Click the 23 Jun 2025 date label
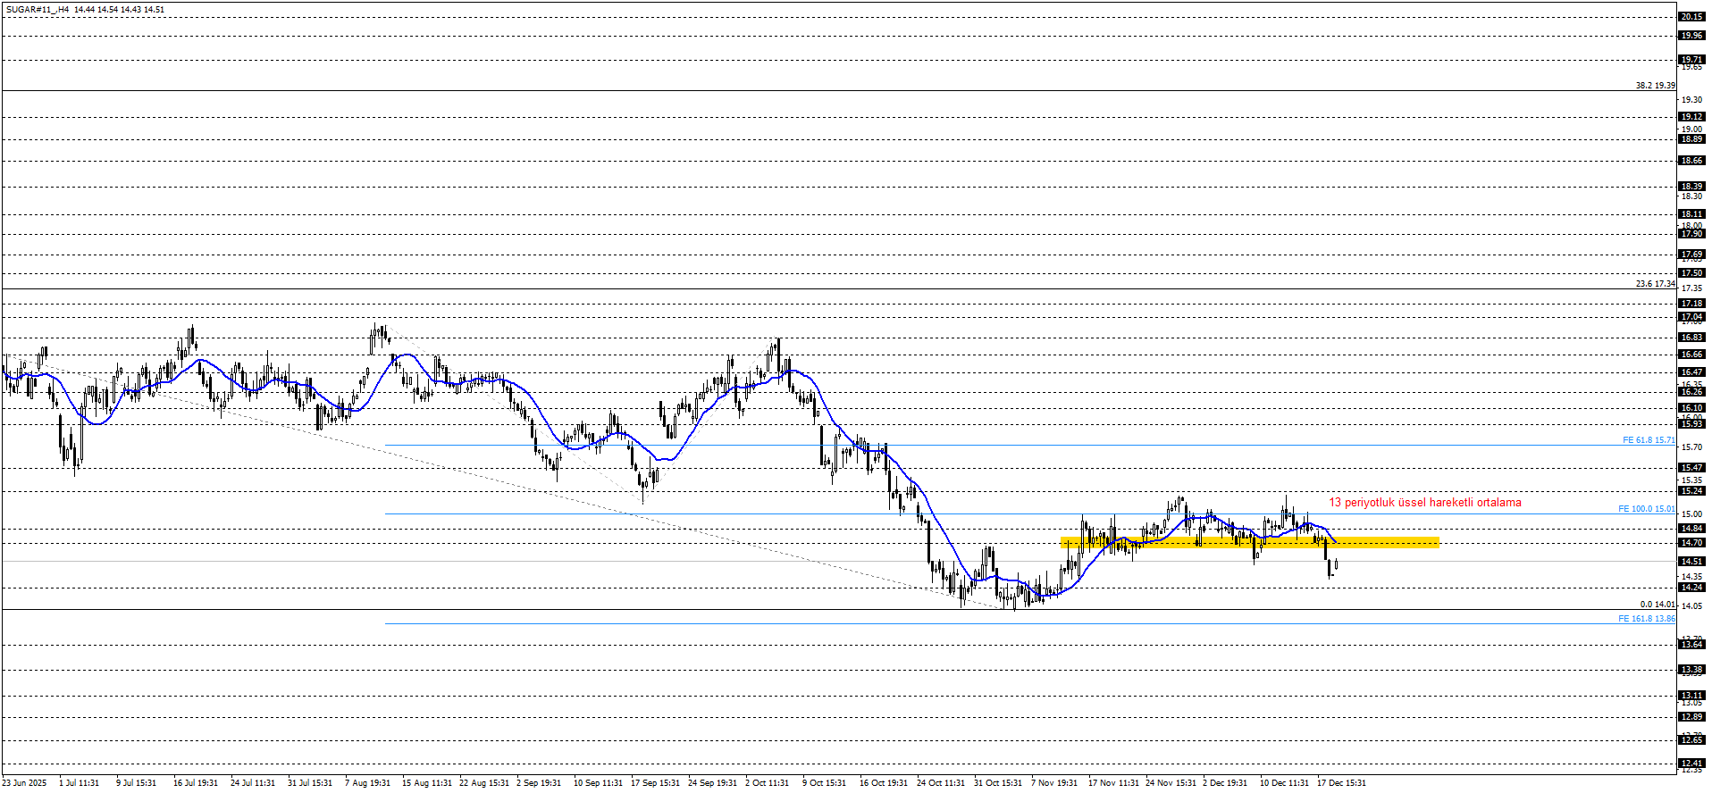Screen dimensions: 1712x793 coord(24,783)
